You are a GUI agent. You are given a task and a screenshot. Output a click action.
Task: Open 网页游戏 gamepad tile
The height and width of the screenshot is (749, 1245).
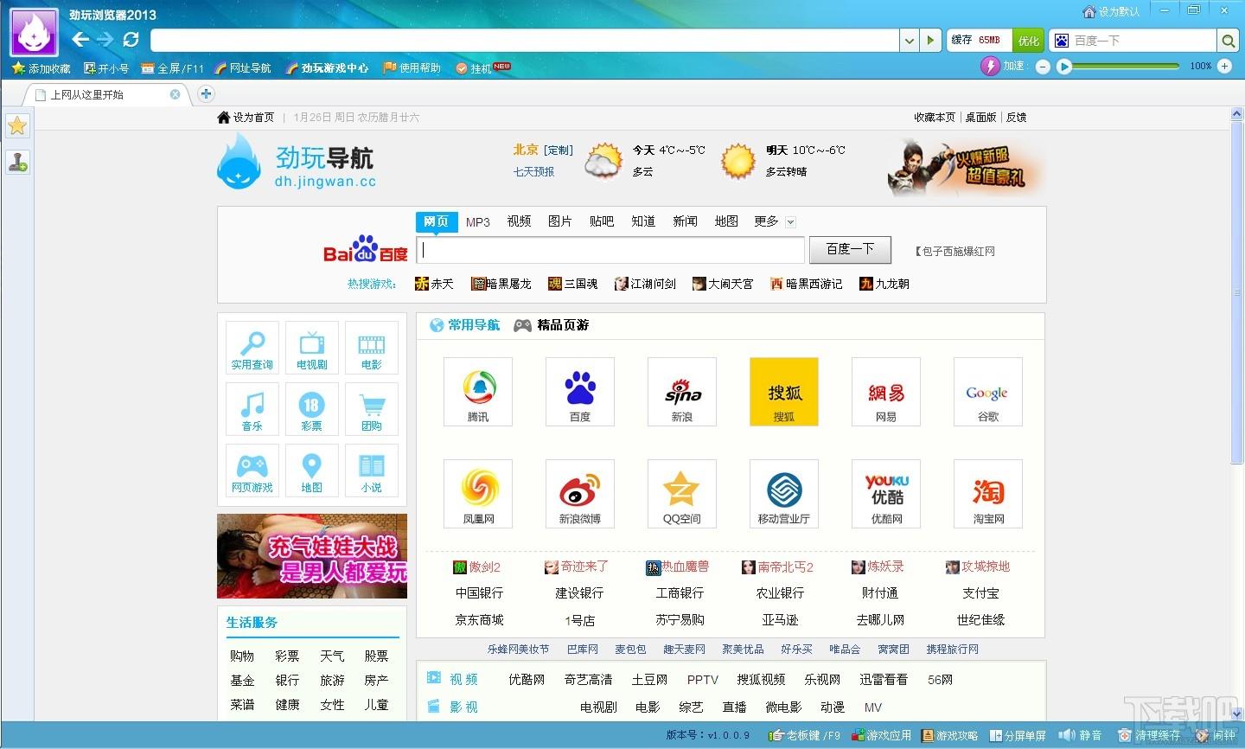252,471
